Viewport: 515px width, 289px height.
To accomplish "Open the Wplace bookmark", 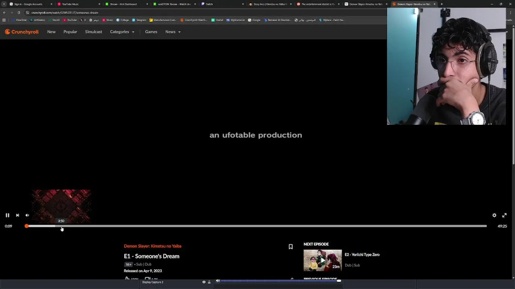I will click(x=332, y=20).
